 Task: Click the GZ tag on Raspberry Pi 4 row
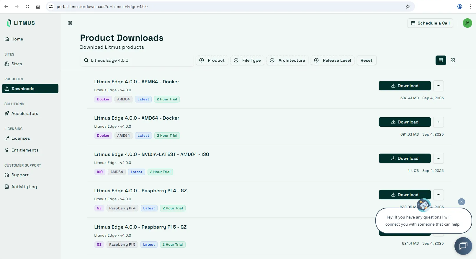click(x=99, y=208)
